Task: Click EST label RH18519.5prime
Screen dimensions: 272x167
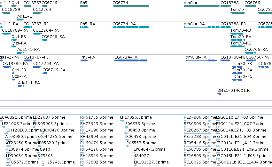Action: 97,156
